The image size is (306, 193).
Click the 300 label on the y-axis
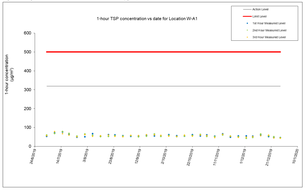tap(27, 90)
